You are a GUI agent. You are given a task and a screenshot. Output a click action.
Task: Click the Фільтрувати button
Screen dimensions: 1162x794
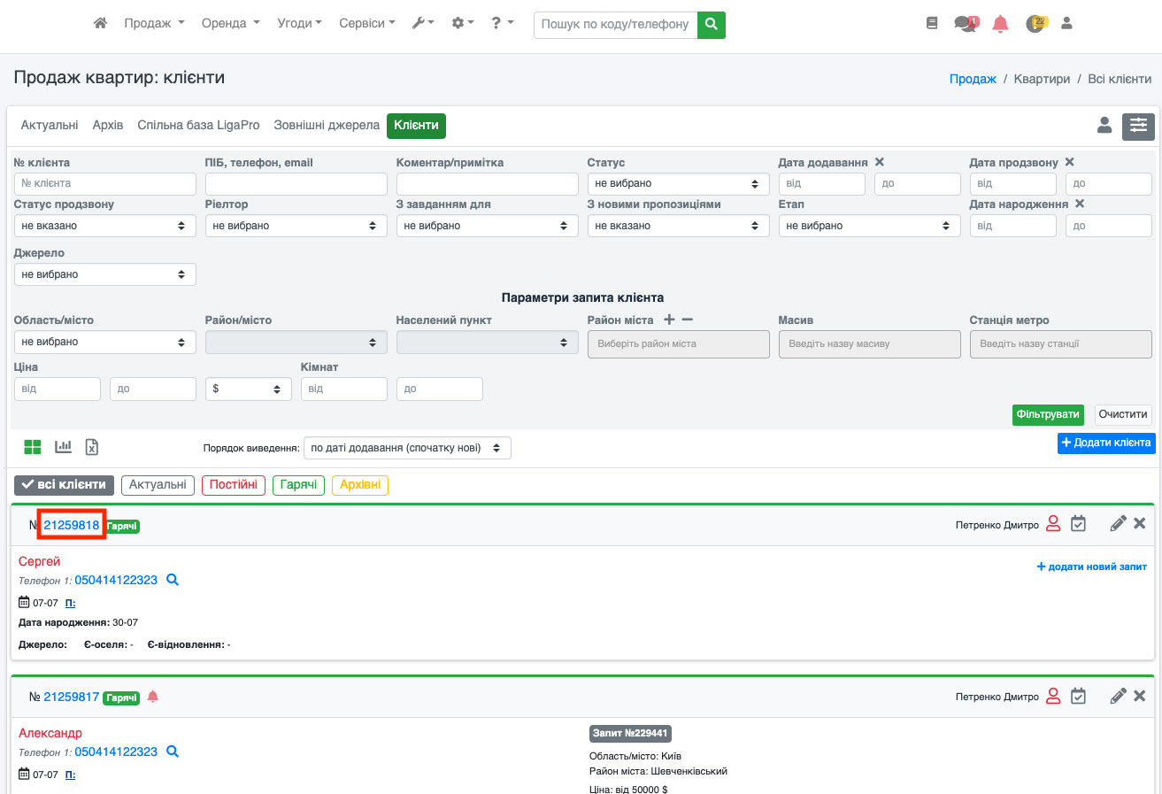1048,414
